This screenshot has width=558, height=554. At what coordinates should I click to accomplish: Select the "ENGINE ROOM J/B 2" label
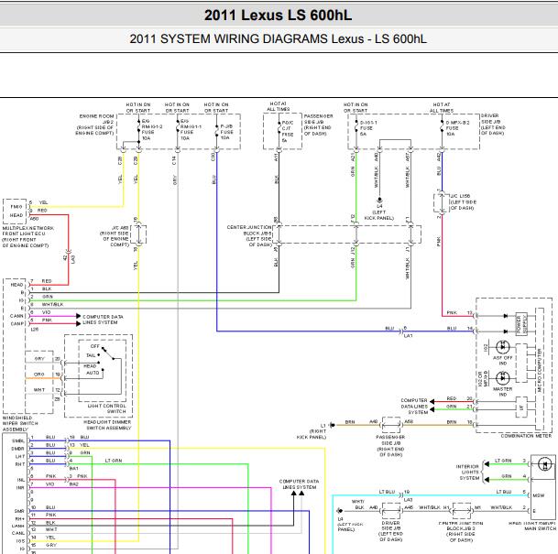(96, 119)
